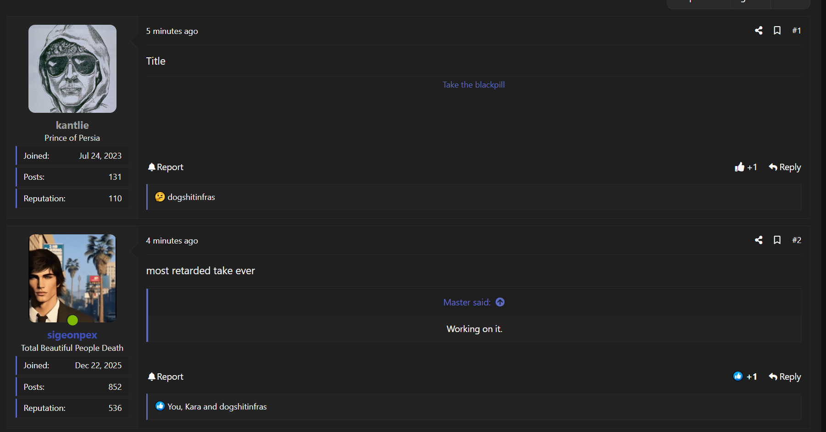The width and height of the screenshot is (826, 432).
Task: Open kantlie's profile via username
Action: (72, 125)
